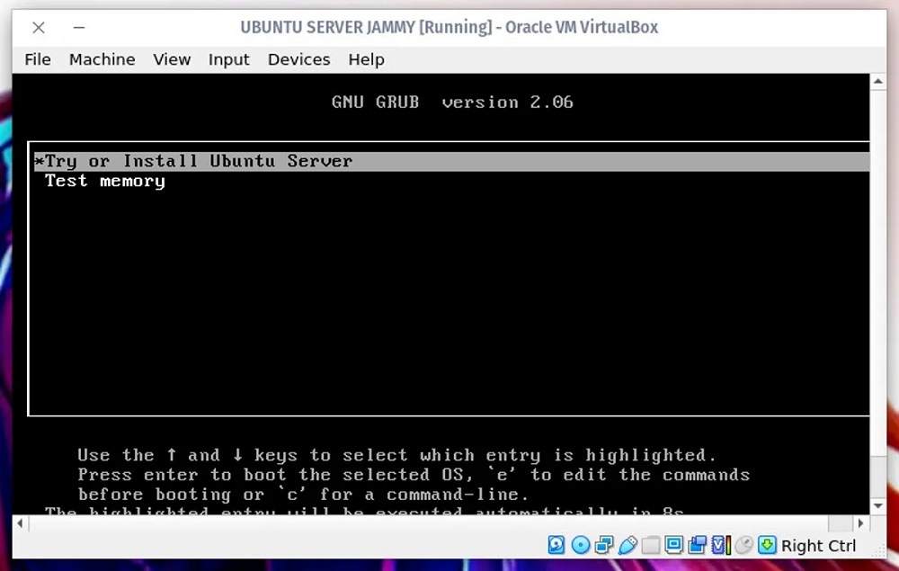The height and width of the screenshot is (571, 899).
Task: Click the hard disk activity icon
Action: [x=557, y=545]
